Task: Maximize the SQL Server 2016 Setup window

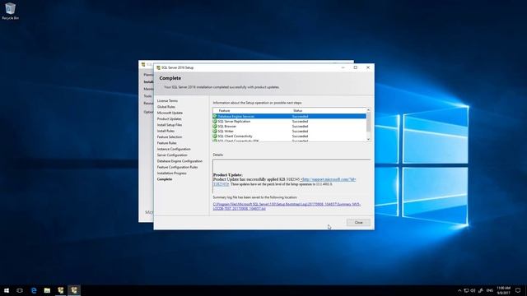Action: click(x=355, y=67)
